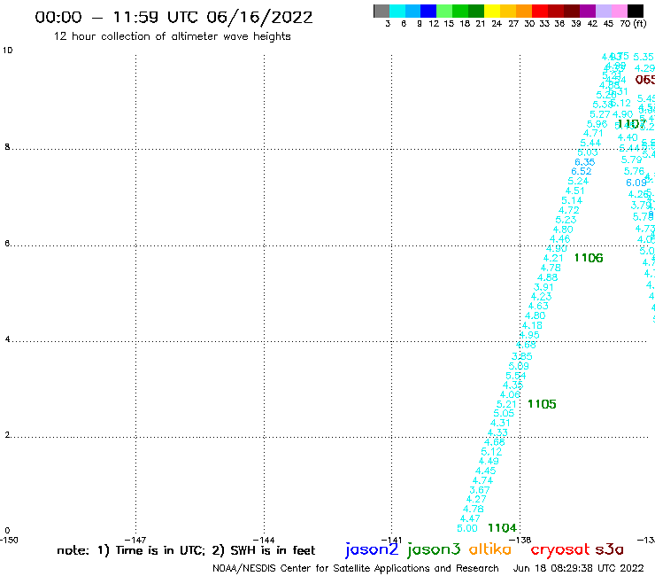Click the bright red legend swatch
The image size is (655, 576).
(x=539, y=11)
